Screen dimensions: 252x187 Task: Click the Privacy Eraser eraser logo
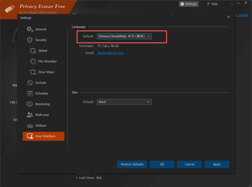10,8
